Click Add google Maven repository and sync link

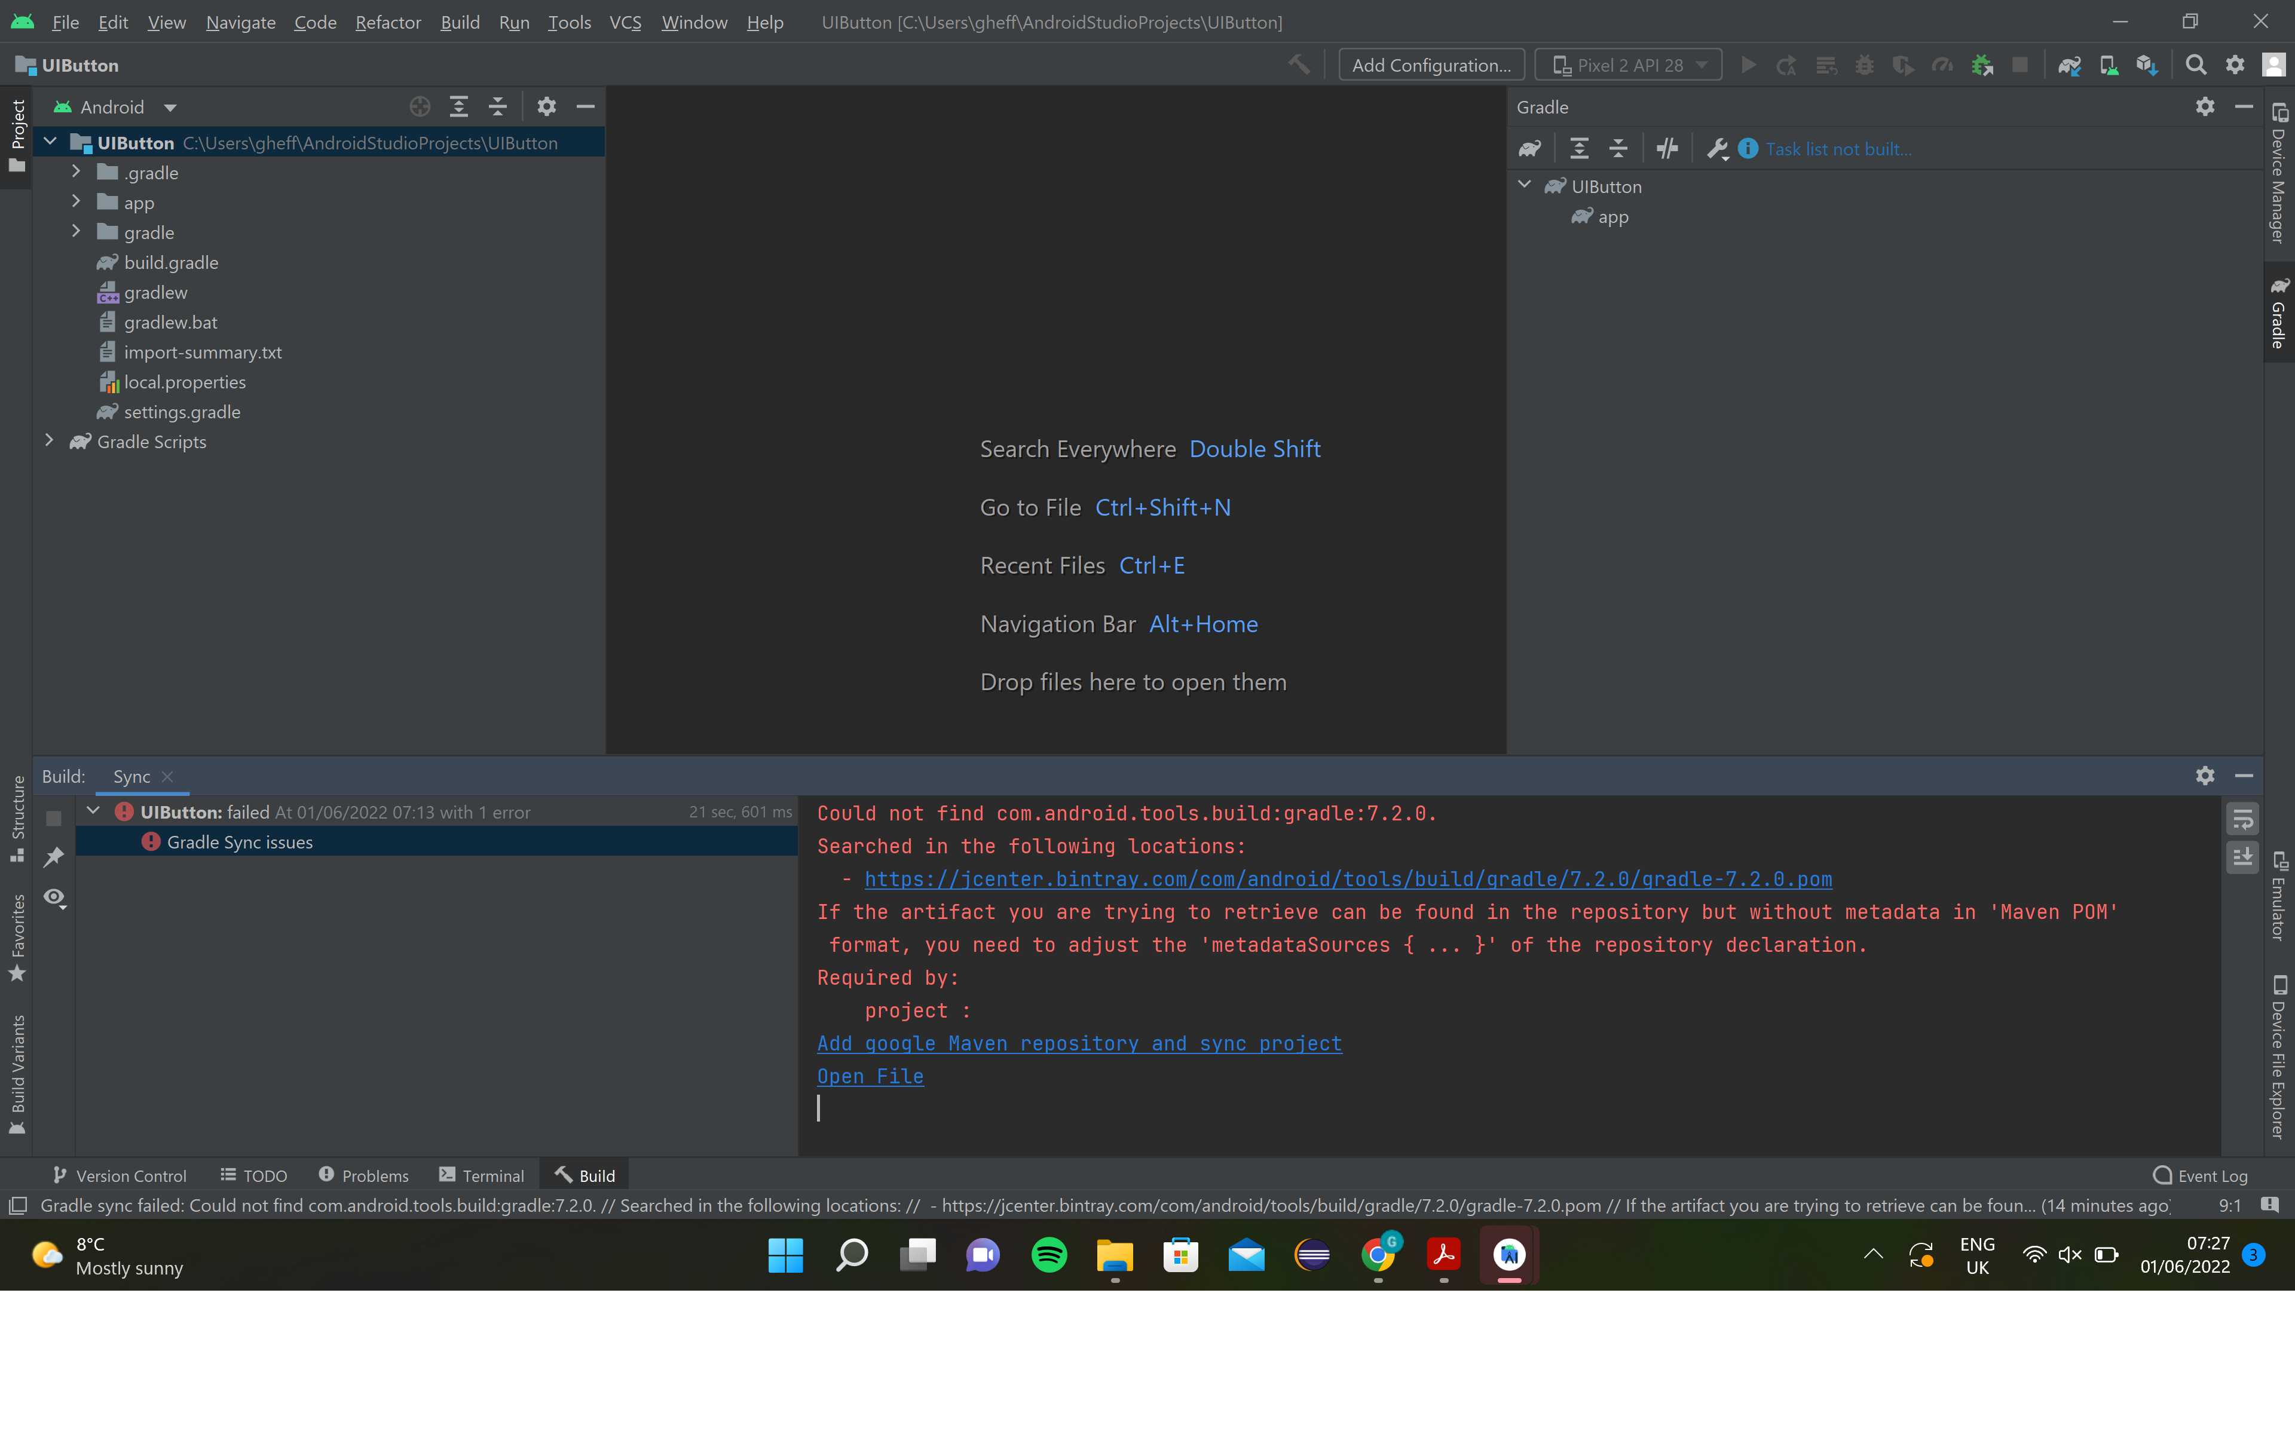(1079, 1043)
